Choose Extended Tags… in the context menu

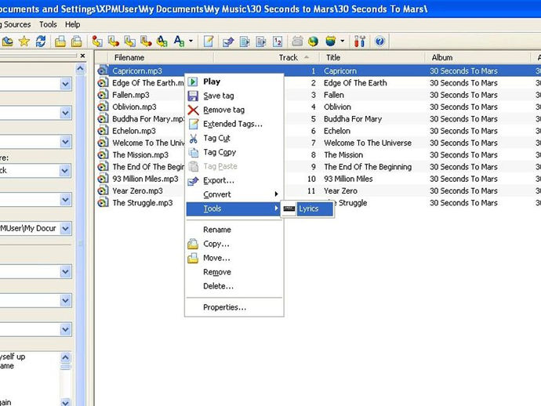coord(234,124)
